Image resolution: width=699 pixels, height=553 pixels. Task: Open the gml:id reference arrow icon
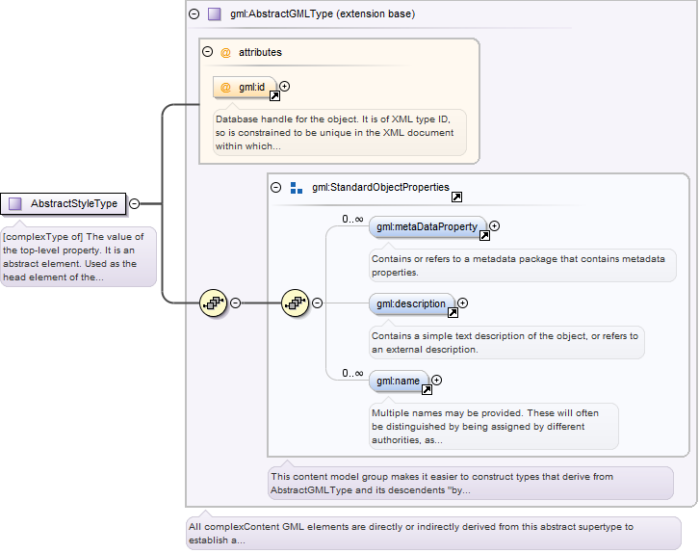click(x=275, y=96)
